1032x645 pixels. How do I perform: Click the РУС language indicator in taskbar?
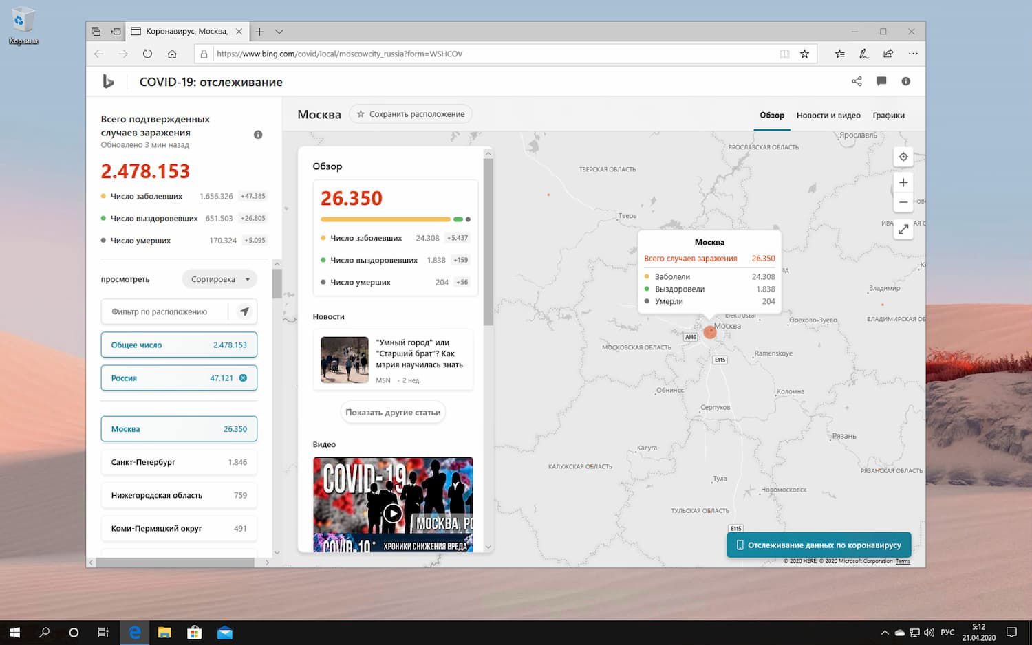947,633
